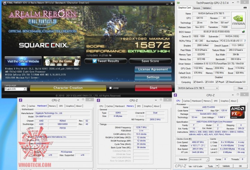Open Caches tab in CPU-Z Mainboard window
This screenshot has height=170, width=250.
32,106
